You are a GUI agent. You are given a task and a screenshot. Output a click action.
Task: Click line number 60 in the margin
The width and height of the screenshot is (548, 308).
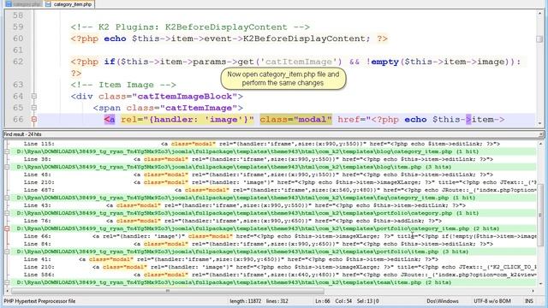click(18, 38)
